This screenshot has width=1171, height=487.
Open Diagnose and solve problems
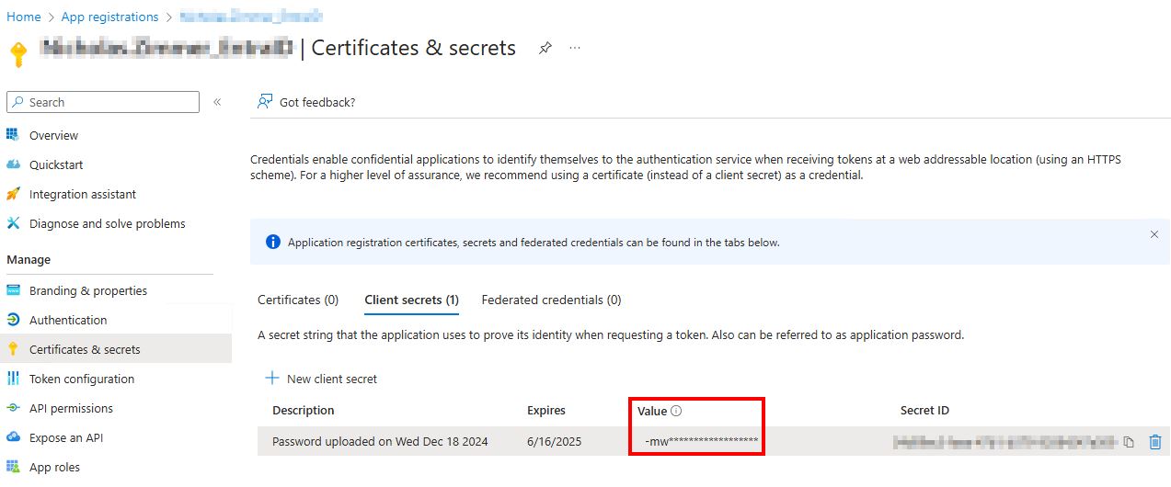point(107,223)
